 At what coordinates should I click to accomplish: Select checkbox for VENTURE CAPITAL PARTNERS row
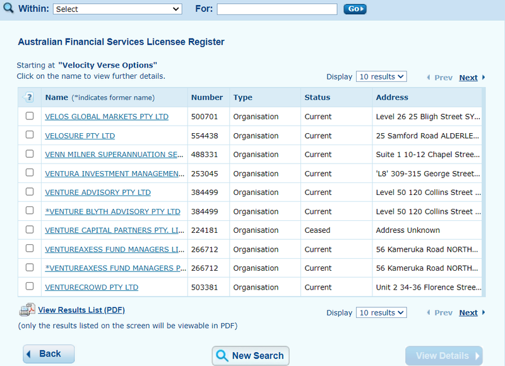pos(30,229)
